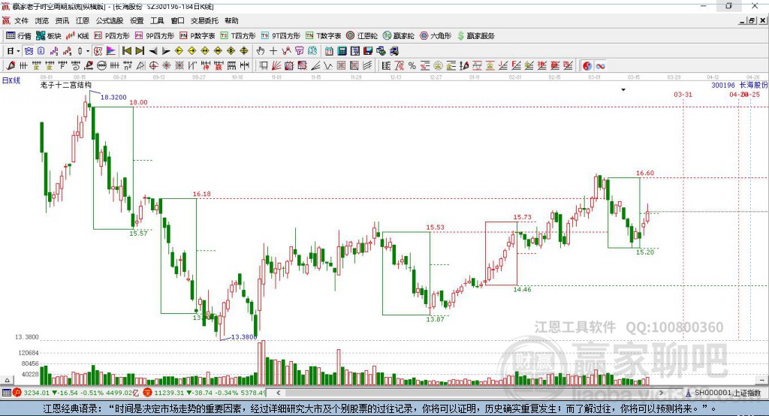The width and height of the screenshot is (769, 416).
Task: Select the red pencil drawing tool
Action: (11, 66)
